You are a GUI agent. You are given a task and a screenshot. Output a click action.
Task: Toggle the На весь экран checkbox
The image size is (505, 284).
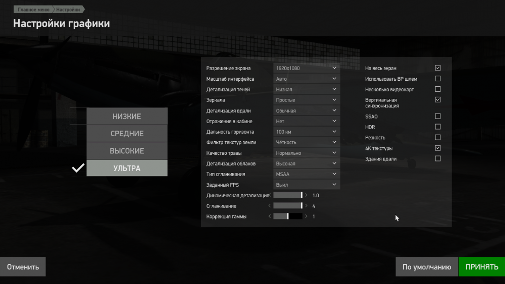[438, 68]
